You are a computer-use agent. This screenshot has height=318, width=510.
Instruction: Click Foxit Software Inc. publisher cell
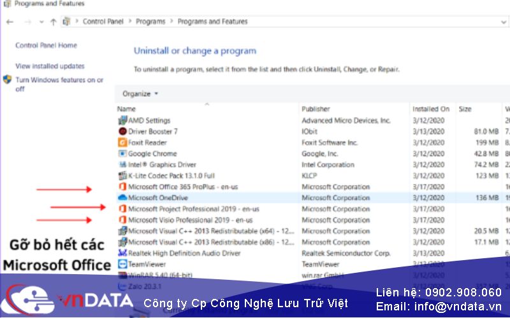[x=330, y=142]
